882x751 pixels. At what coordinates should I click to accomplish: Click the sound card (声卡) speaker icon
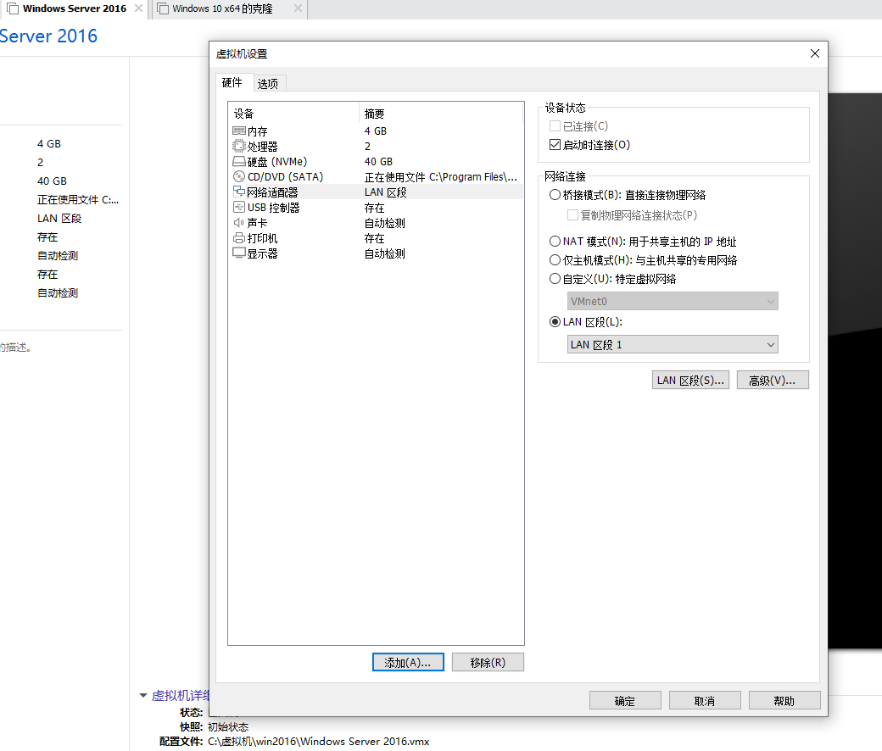tap(238, 223)
